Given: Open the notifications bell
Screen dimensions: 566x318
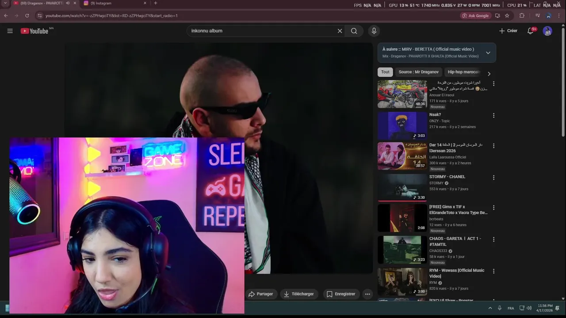Looking at the screenshot, I should tap(531, 31).
